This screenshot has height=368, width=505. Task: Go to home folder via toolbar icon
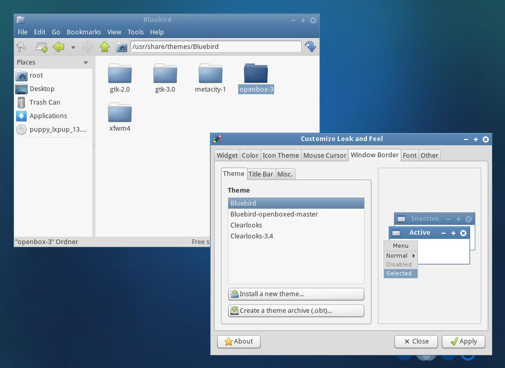pyautogui.click(x=121, y=47)
